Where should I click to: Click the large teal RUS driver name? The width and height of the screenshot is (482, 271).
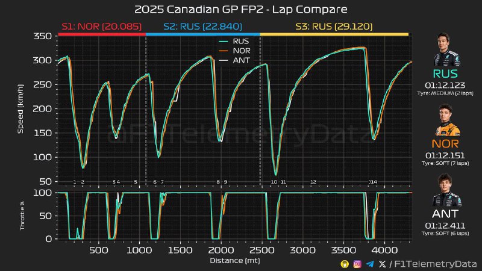[x=445, y=73]
